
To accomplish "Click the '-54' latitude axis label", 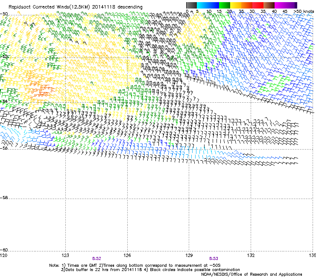I will pyautogui.click(x=4, y=101).
